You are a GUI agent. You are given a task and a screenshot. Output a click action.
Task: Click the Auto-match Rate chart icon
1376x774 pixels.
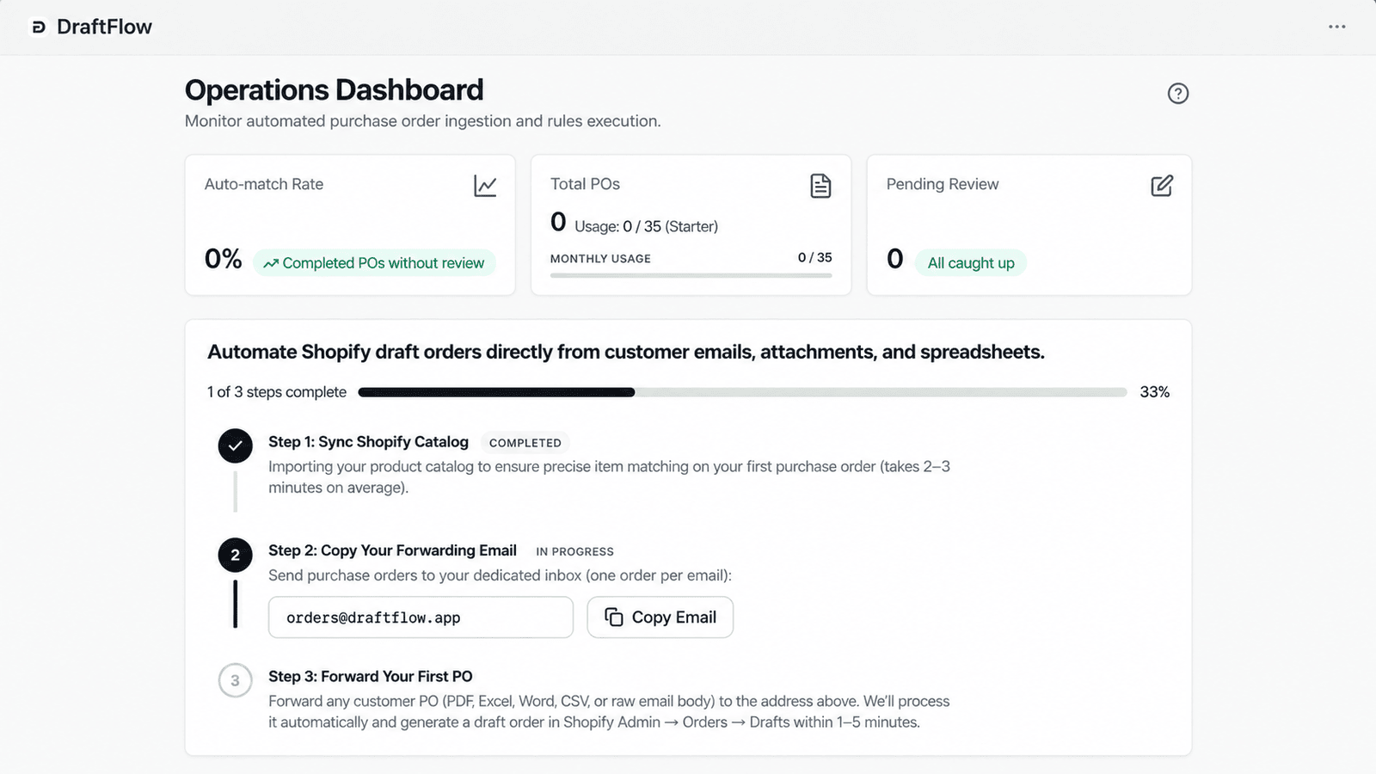pos(485,186)
